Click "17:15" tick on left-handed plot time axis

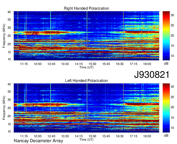coord(134,136)
